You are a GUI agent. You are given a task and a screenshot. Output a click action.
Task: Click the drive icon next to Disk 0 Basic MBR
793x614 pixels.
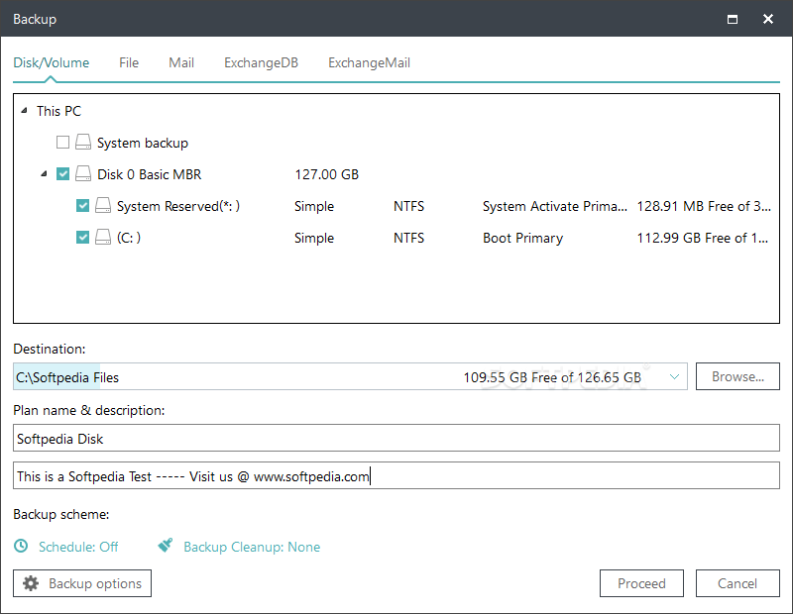coord(83,174)
